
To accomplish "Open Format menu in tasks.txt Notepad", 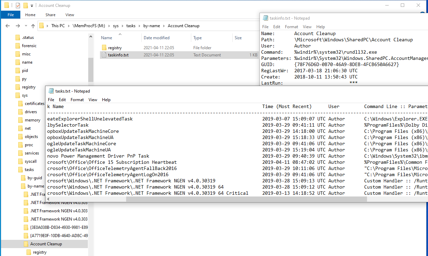I will (77, 99).
